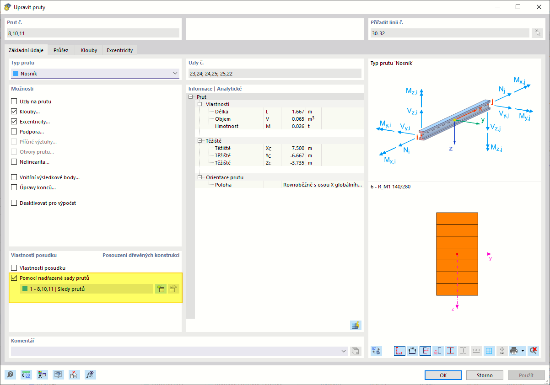Enable Podpora checkbox

pos(14,132)
